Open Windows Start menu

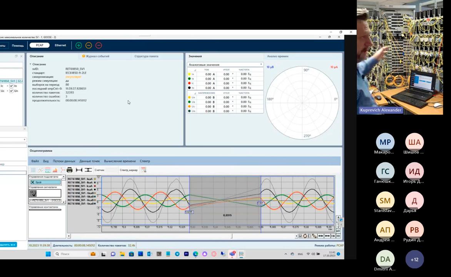48,254
